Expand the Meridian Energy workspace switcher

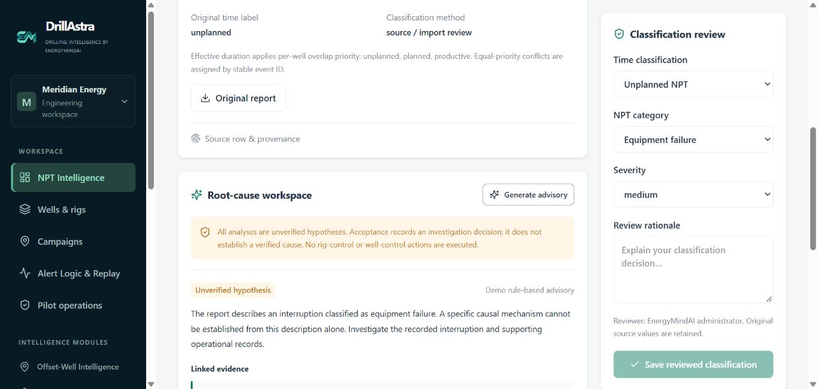tap(73, 102)
